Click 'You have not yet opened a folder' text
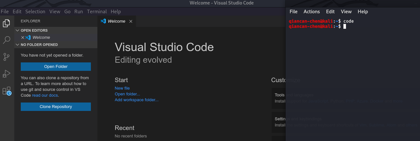This screenshot has height=141, width=420. point(52,55)
